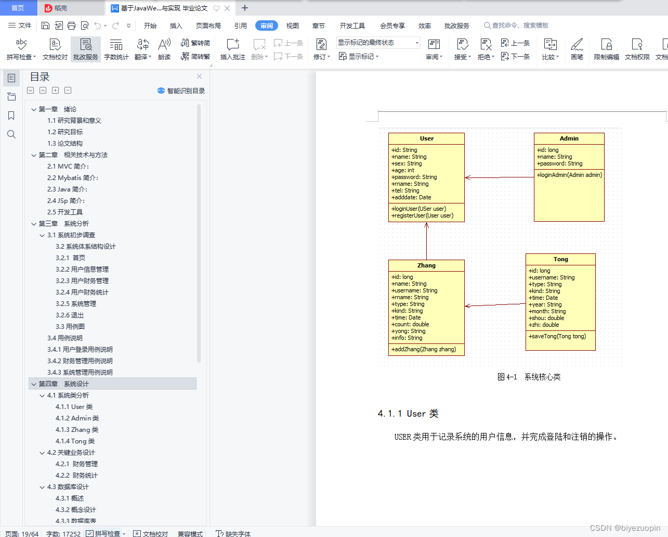
Task: Accept change with 接受 button
Action: coord(463,49)
